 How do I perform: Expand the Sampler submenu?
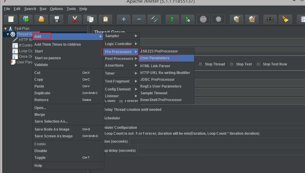121,36
